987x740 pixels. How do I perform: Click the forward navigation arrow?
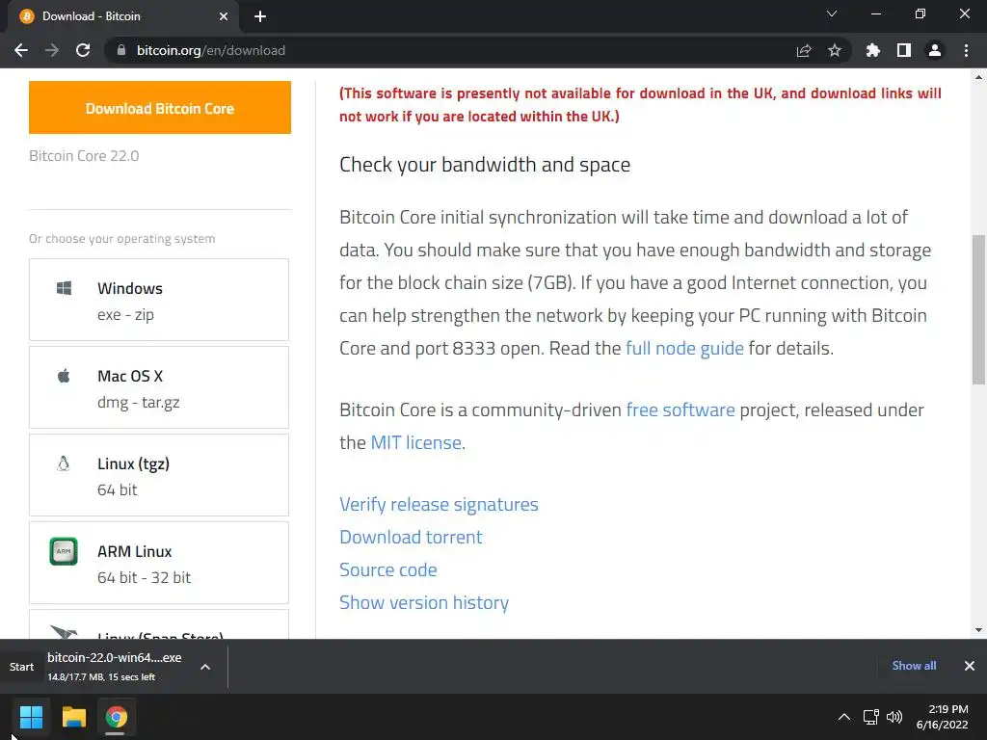tap(52, 50)
